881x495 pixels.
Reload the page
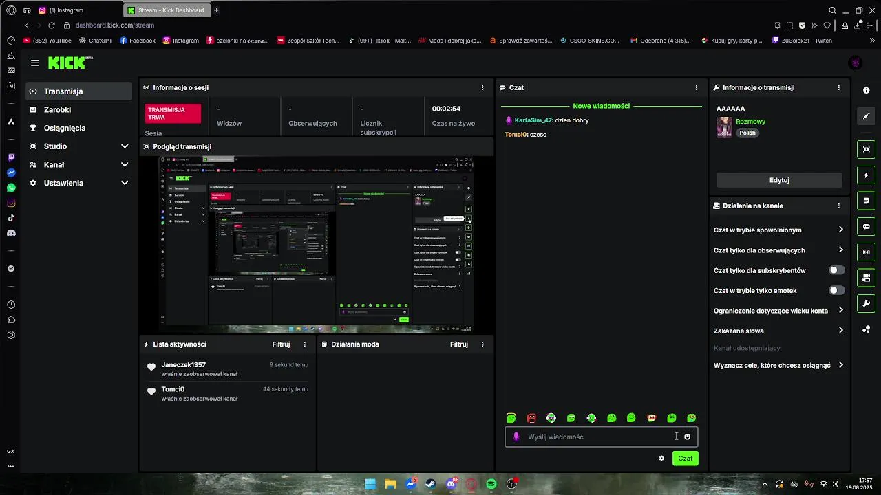point(52,25)
